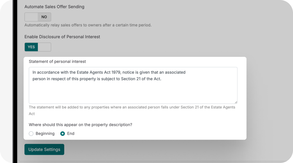Click the Estate Agents Act 1979 statement text
Image resolution: width=293 pixels, height=163 pixels.
click(x=109, y=76)
